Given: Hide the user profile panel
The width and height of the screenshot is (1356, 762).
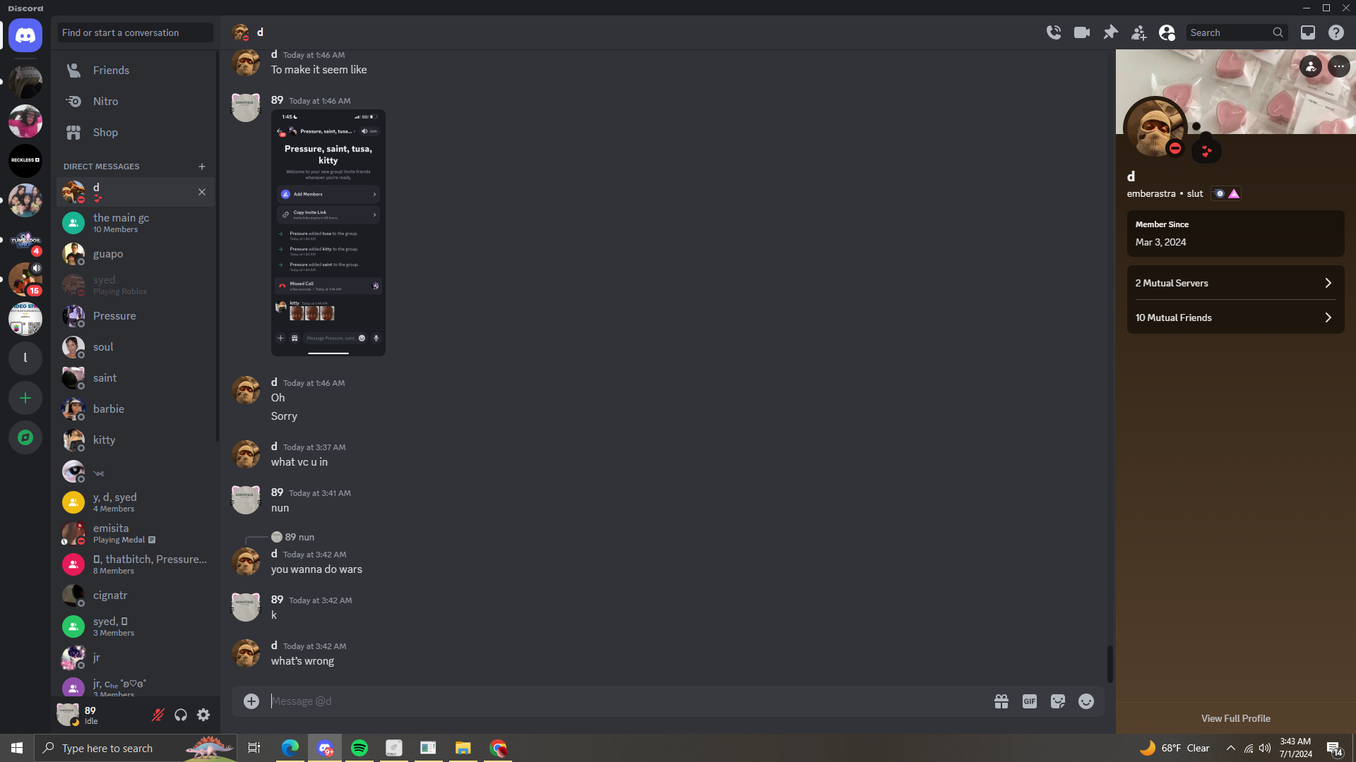Looking at the screenshot, I should 1167,32.
